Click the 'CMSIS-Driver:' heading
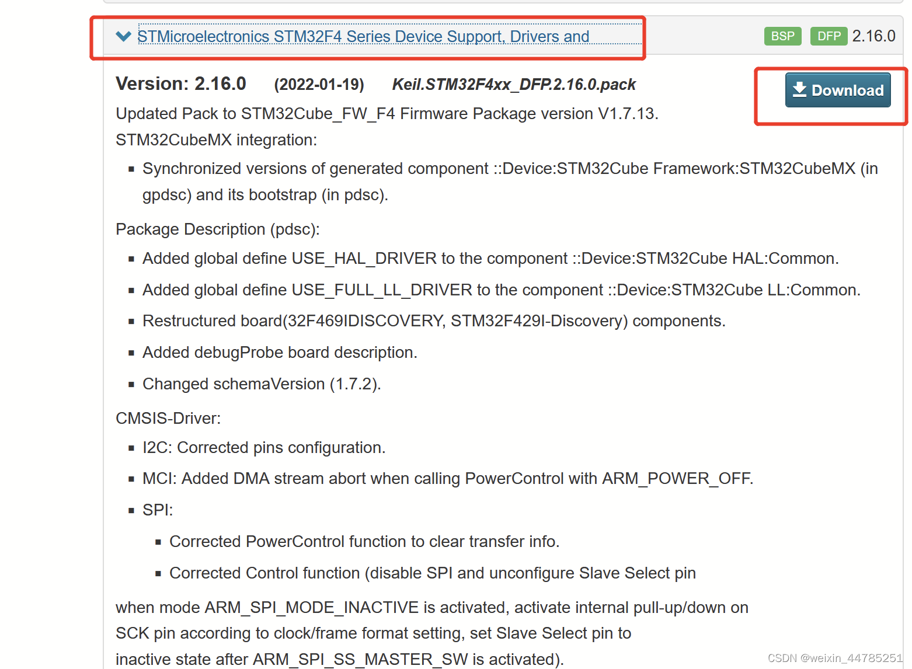Image resolution: width=912 pixels, height=669 pixels. pyautogui.click(x=168, y=419)
